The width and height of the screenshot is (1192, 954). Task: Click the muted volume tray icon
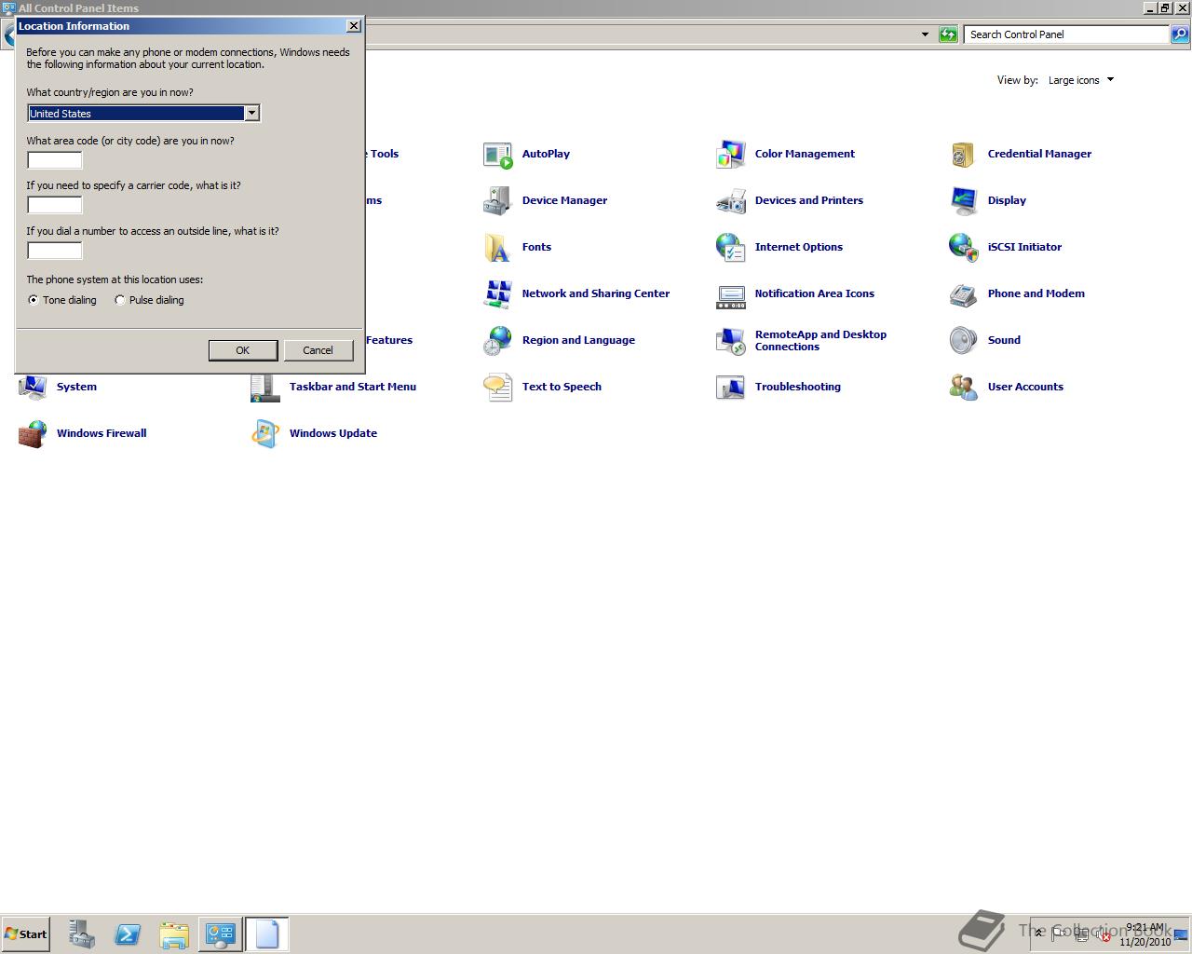1102,934
